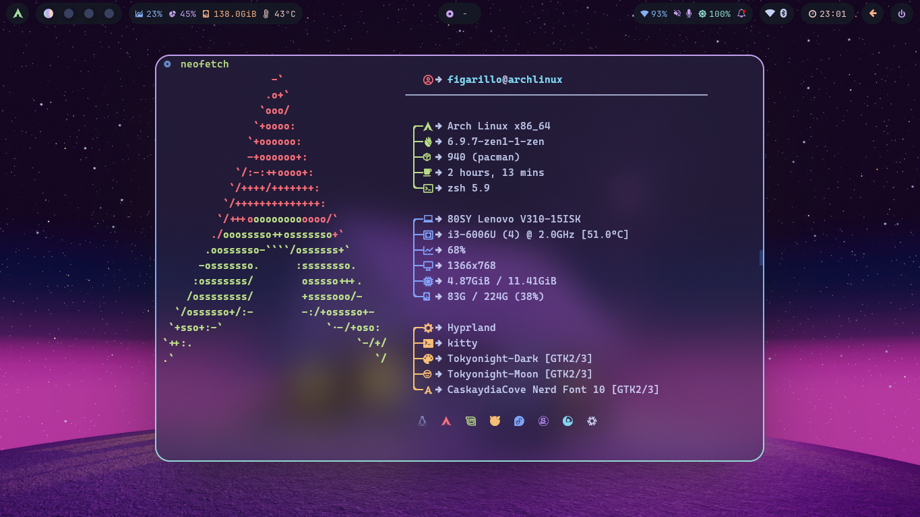Open notifications via the bell icon
The width and height of the screenshot is (920, 517).
[x=741, y=13]
